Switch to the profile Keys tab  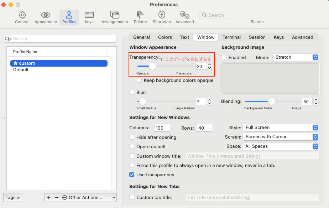pos(279,37)
